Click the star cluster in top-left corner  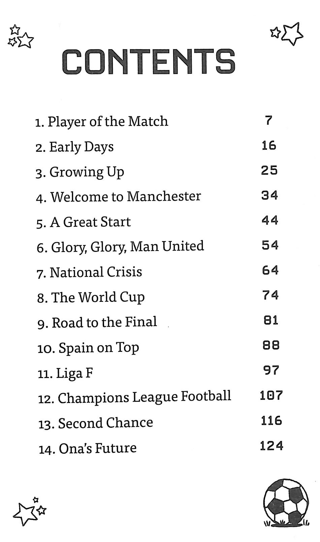(21, 36)
